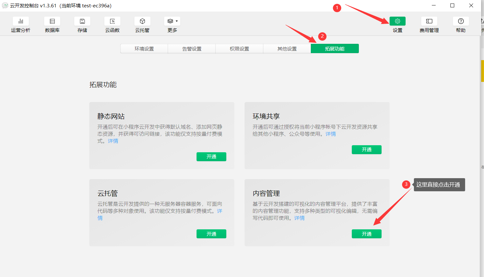Minimize the 云开发控制台 window
484x277 pixels.
(434, 5)
